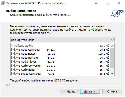The image size is (125, 97).
Task: Click the Общие файлы label
Action: tap(24, 46)
